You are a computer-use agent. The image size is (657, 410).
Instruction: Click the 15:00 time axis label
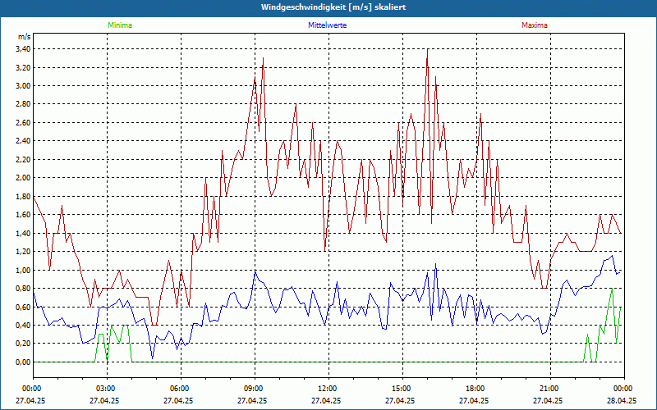pos(402,389)
